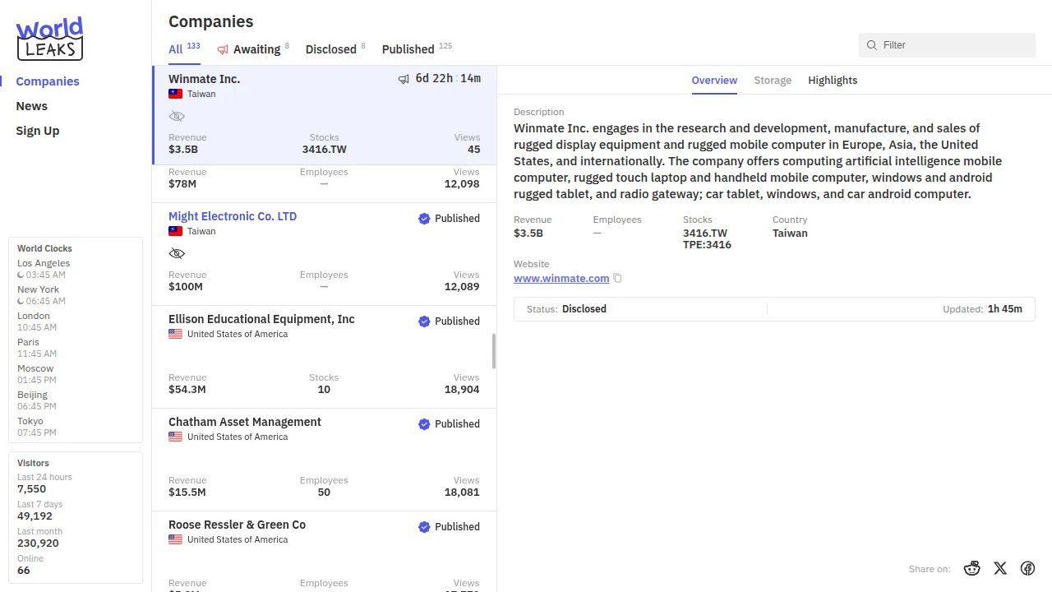Screen dimensions: 1052x592
Task: Open the Storage tab
Action: click(773, 81)
